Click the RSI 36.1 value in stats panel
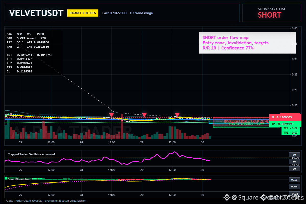This screenshot has height=204, width=306. coord(16,42)
